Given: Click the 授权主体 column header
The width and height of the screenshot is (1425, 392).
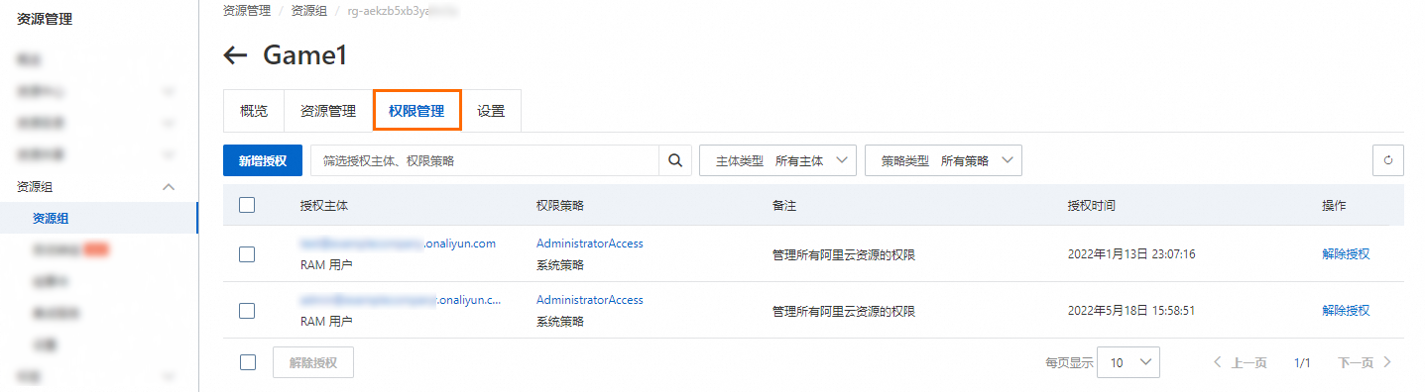Looking at the screenshot, I should 323,205.
